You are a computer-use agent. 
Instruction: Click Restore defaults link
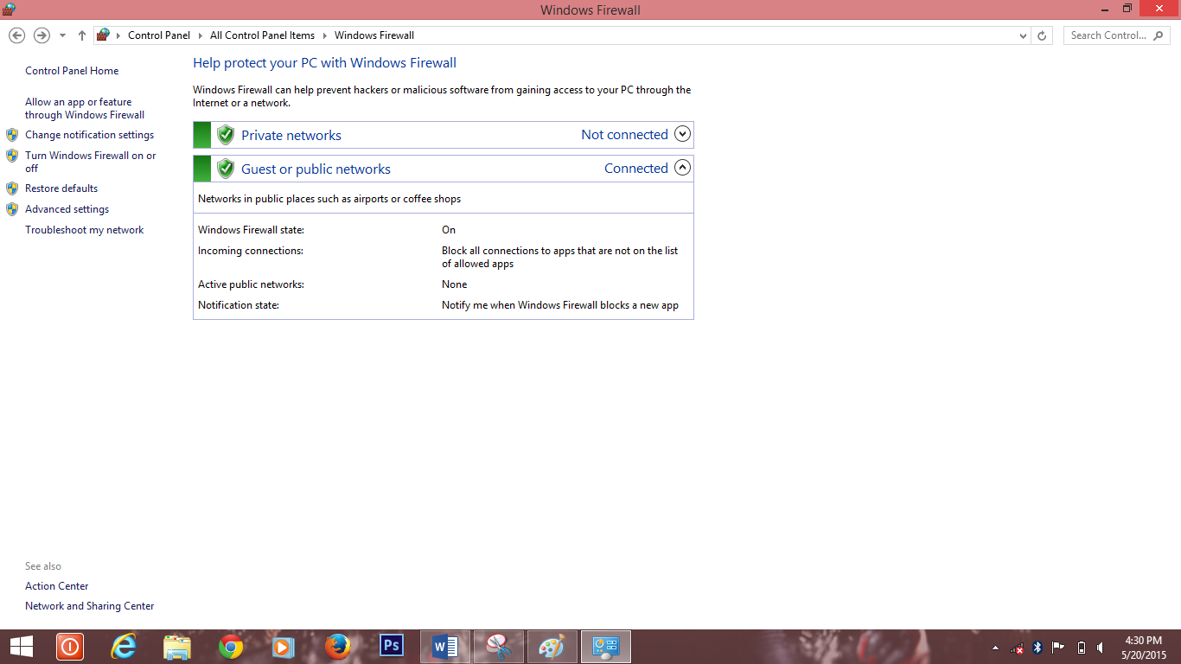pyautogui.click(x=61, y=188)
